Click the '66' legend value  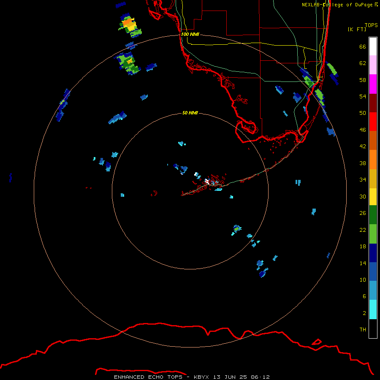(363, 47)
